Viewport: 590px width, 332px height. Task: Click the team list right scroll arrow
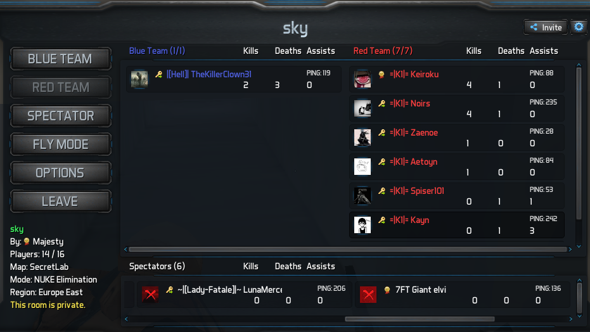pos(570,249)
